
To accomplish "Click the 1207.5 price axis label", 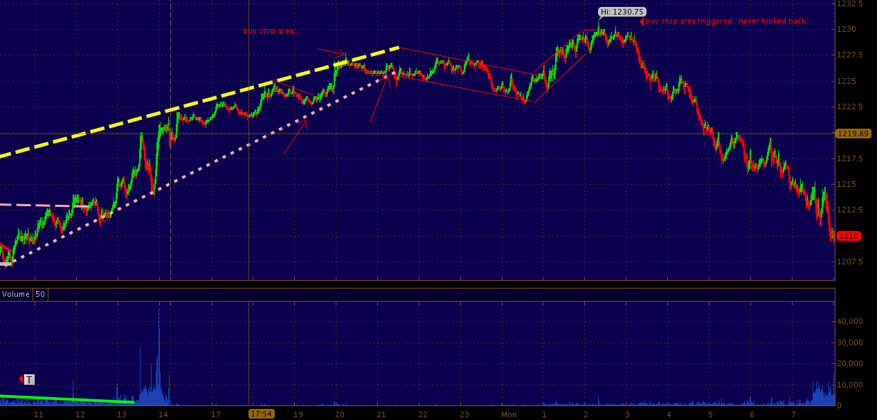I will [x=849, y=262].
